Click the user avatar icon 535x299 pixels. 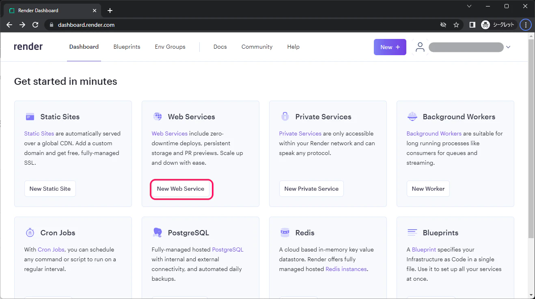click(420, 47)
